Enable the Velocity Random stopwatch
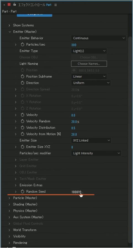133x248 pixels. point(22,121)
